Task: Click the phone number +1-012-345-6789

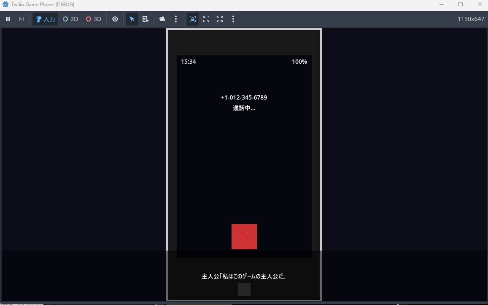Action: tap(244, 97)
